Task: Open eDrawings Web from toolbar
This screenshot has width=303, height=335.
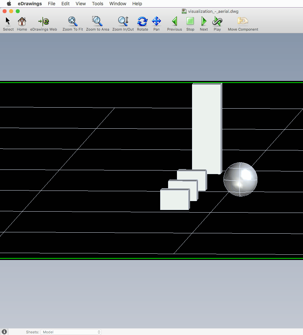Action: [43, 24]
